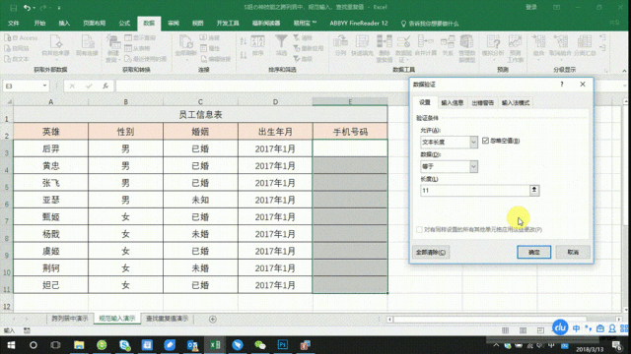
Task: Open the 文件 File ribbon tab
Action: click(14, 24)
